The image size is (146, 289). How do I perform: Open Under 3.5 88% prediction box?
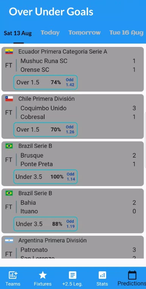45,224
